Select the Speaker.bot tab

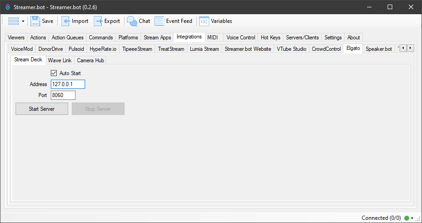pos(379,49)
